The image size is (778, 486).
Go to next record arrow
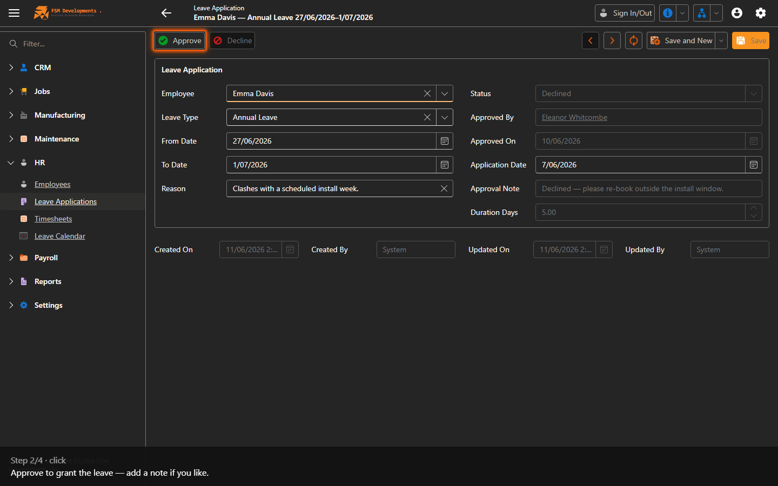[612, 40]
